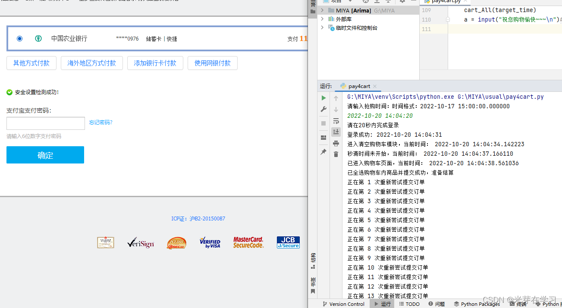This screenshot has width=562, height=308.
Task: Switch to Python Packages tab
Action: pyautogui.click(x=477, y=304)
